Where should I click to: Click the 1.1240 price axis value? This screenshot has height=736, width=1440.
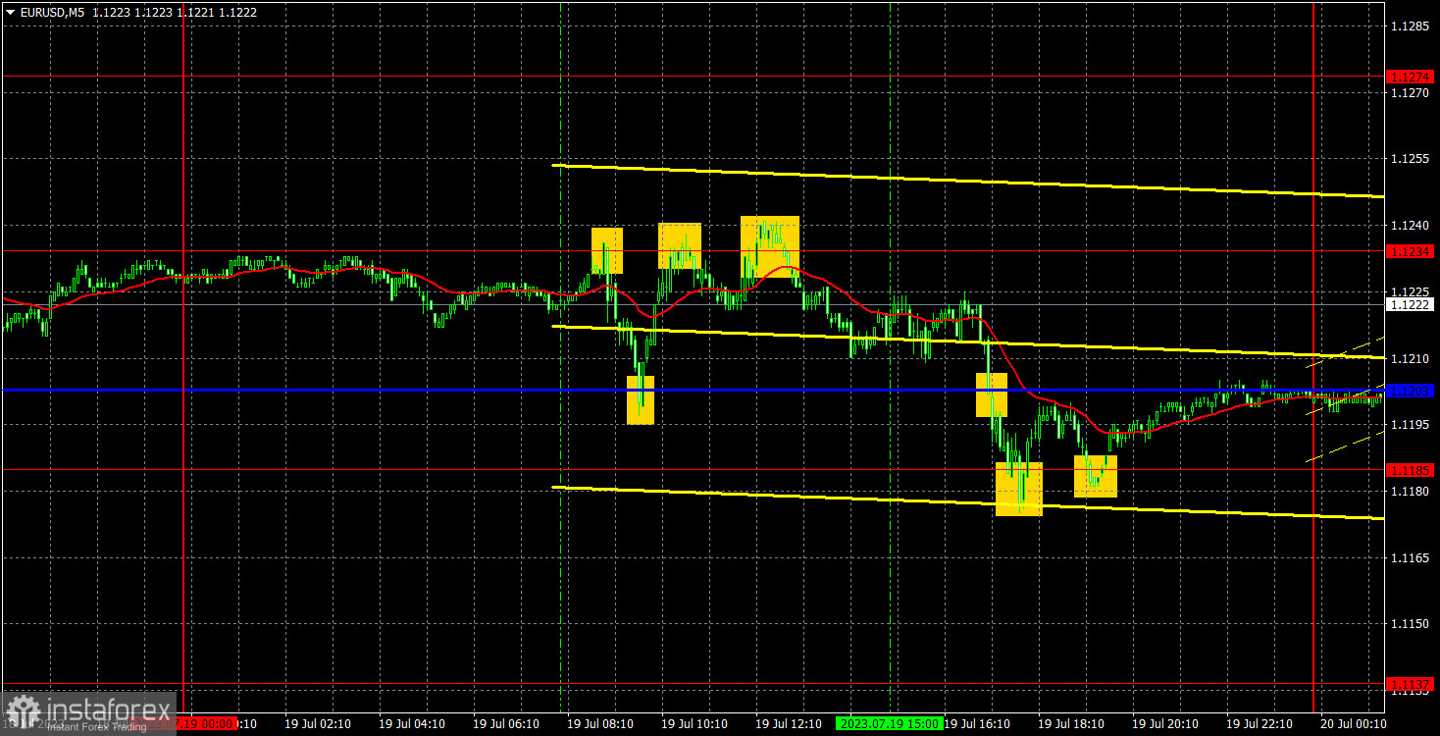click(1409, 225)
